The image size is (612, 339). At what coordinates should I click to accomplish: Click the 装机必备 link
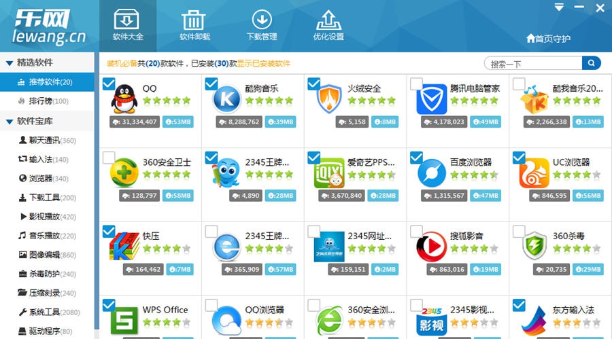(x=122, y=64)
